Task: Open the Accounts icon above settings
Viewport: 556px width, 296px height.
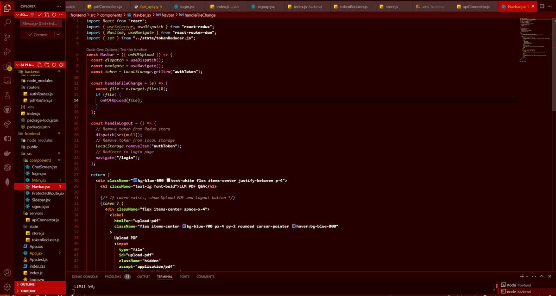Action: coord(6,273)
